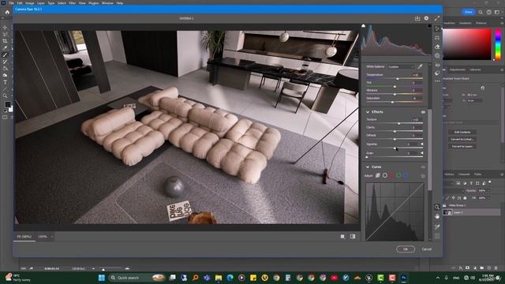This screenshot has height=284, width=505.
Task: Select the Camera Raw Hand tool icon
Action: 437,216
